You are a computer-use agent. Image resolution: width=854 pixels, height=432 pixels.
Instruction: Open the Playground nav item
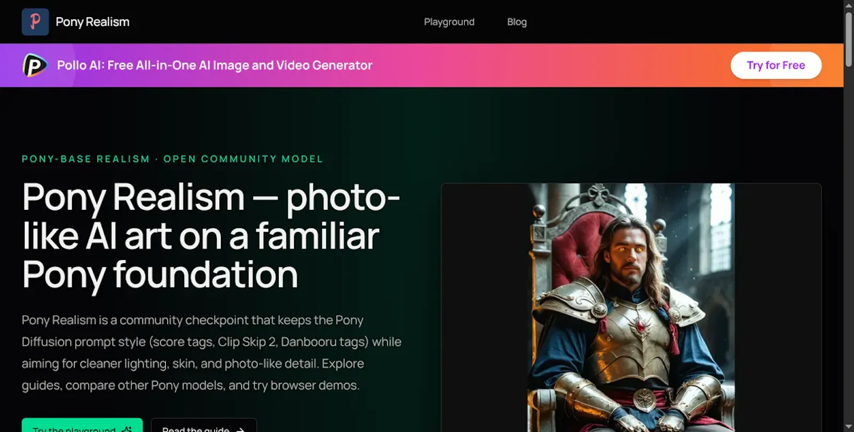(449, 22)
